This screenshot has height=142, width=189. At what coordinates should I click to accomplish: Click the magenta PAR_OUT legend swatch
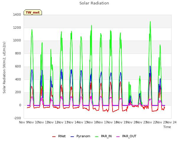pos(118,137)
